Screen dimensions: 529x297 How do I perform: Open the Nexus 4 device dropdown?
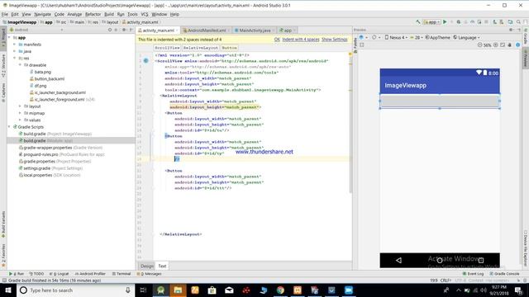tap(396, 37)
